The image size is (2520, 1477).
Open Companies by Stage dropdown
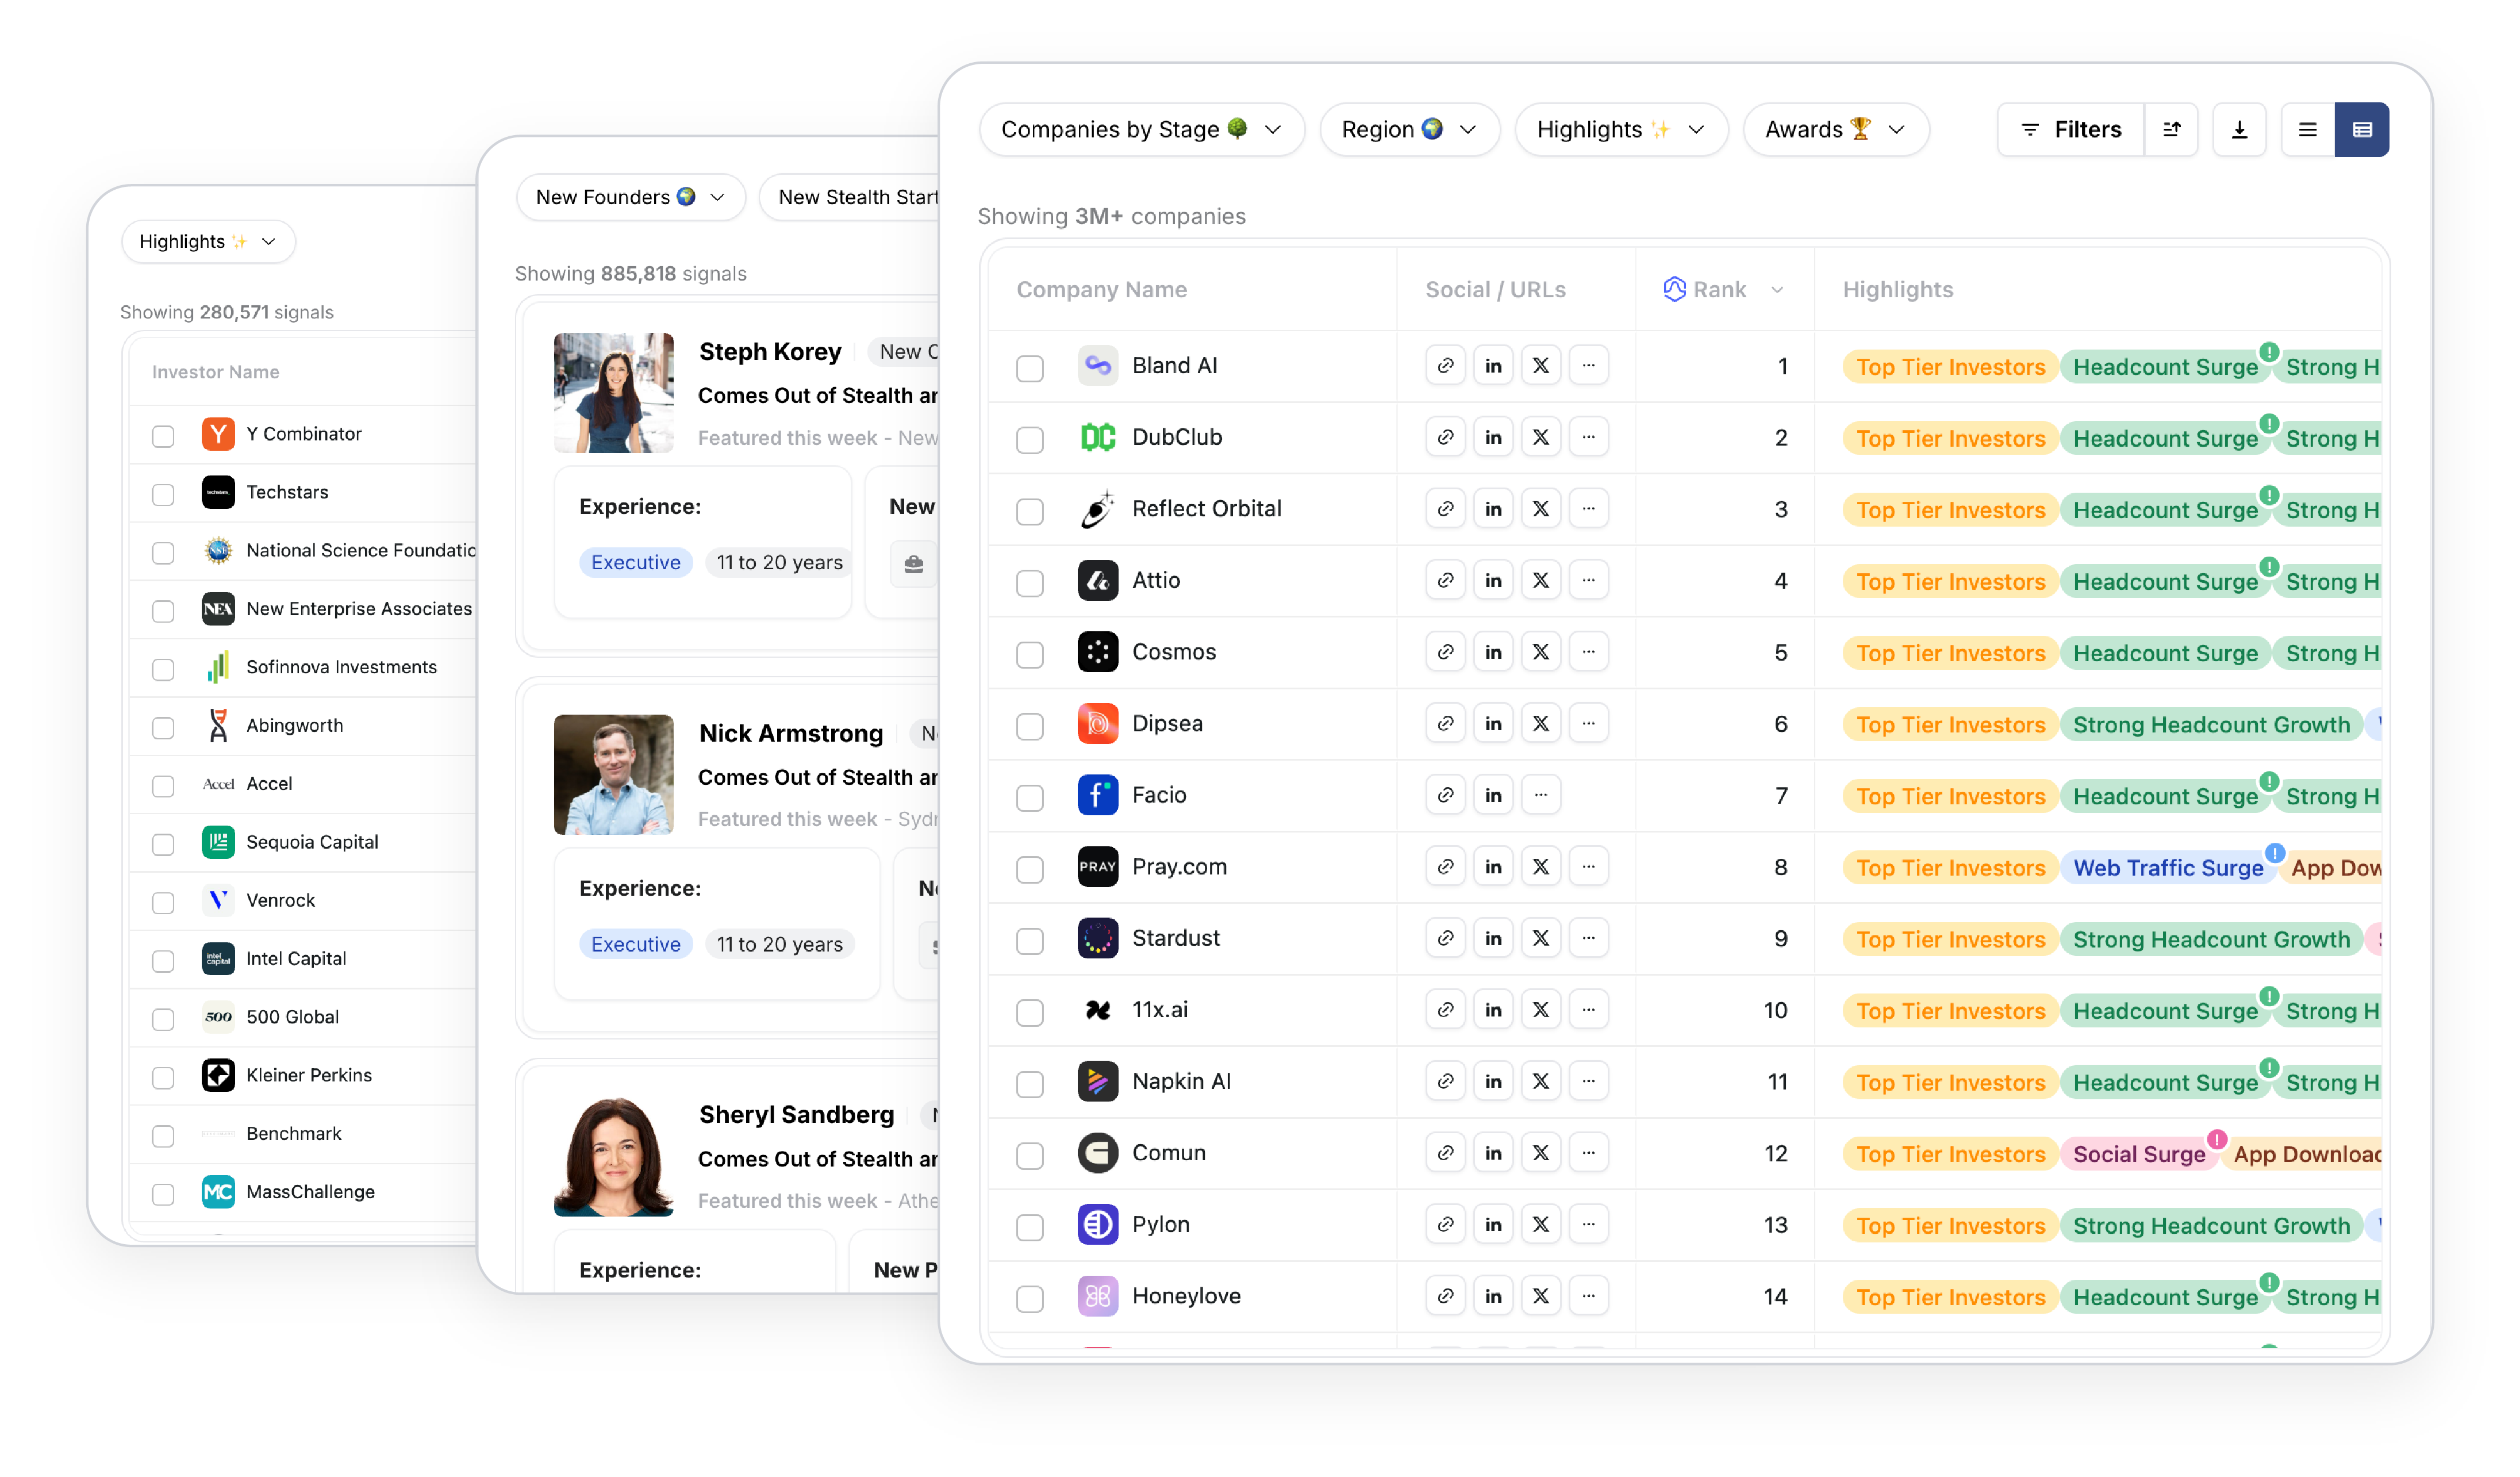(1141, 129)
